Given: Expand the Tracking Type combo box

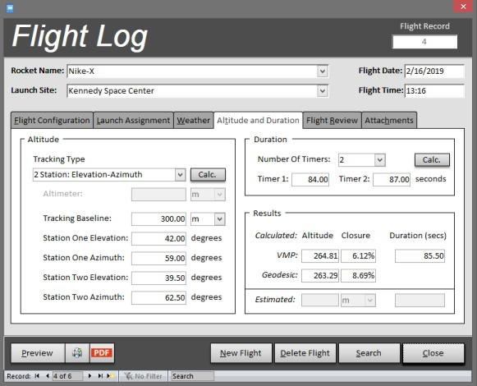Looking at the screenshot, I should 180,175.
